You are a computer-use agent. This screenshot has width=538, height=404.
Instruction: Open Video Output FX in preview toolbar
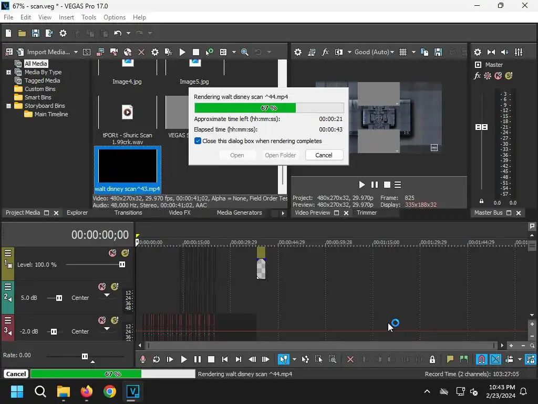[x=325, y=52]
